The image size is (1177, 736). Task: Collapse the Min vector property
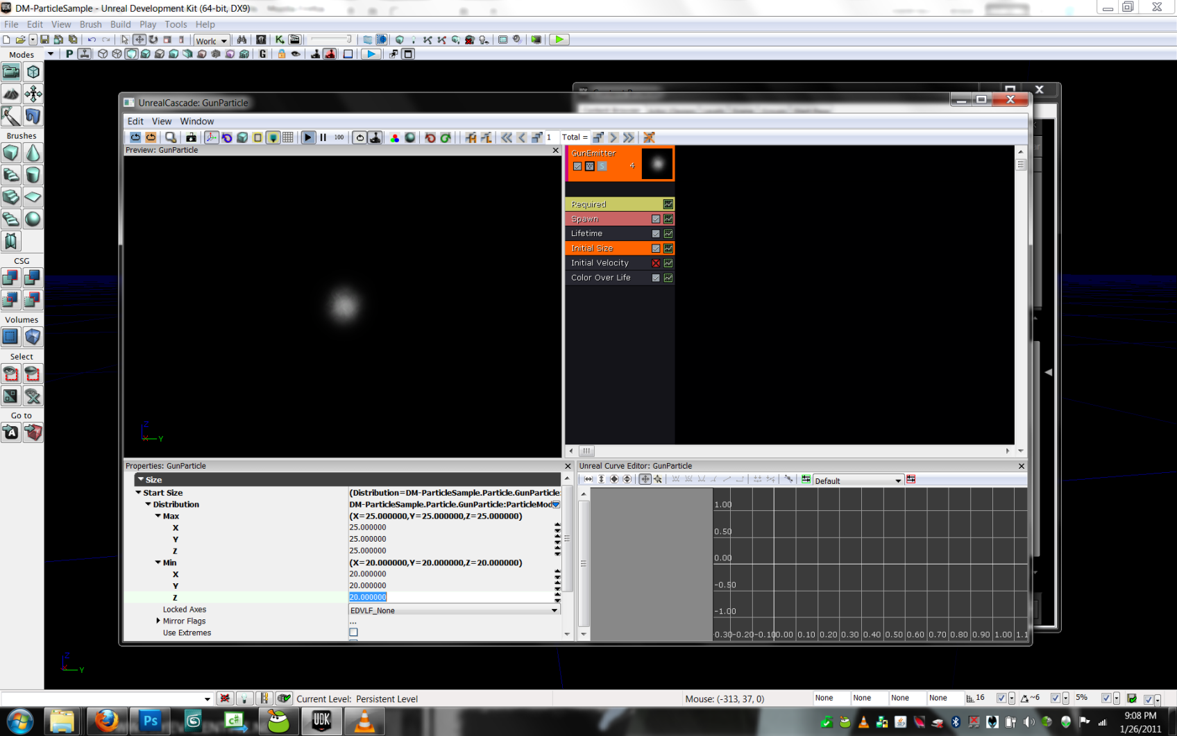click(158, 562)
